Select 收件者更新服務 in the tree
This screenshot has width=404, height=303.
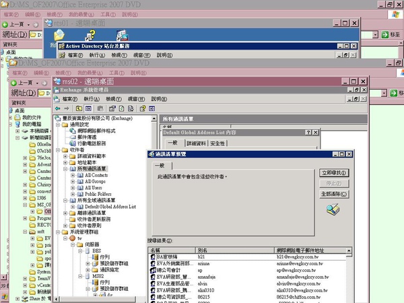(x=94, y=220)
